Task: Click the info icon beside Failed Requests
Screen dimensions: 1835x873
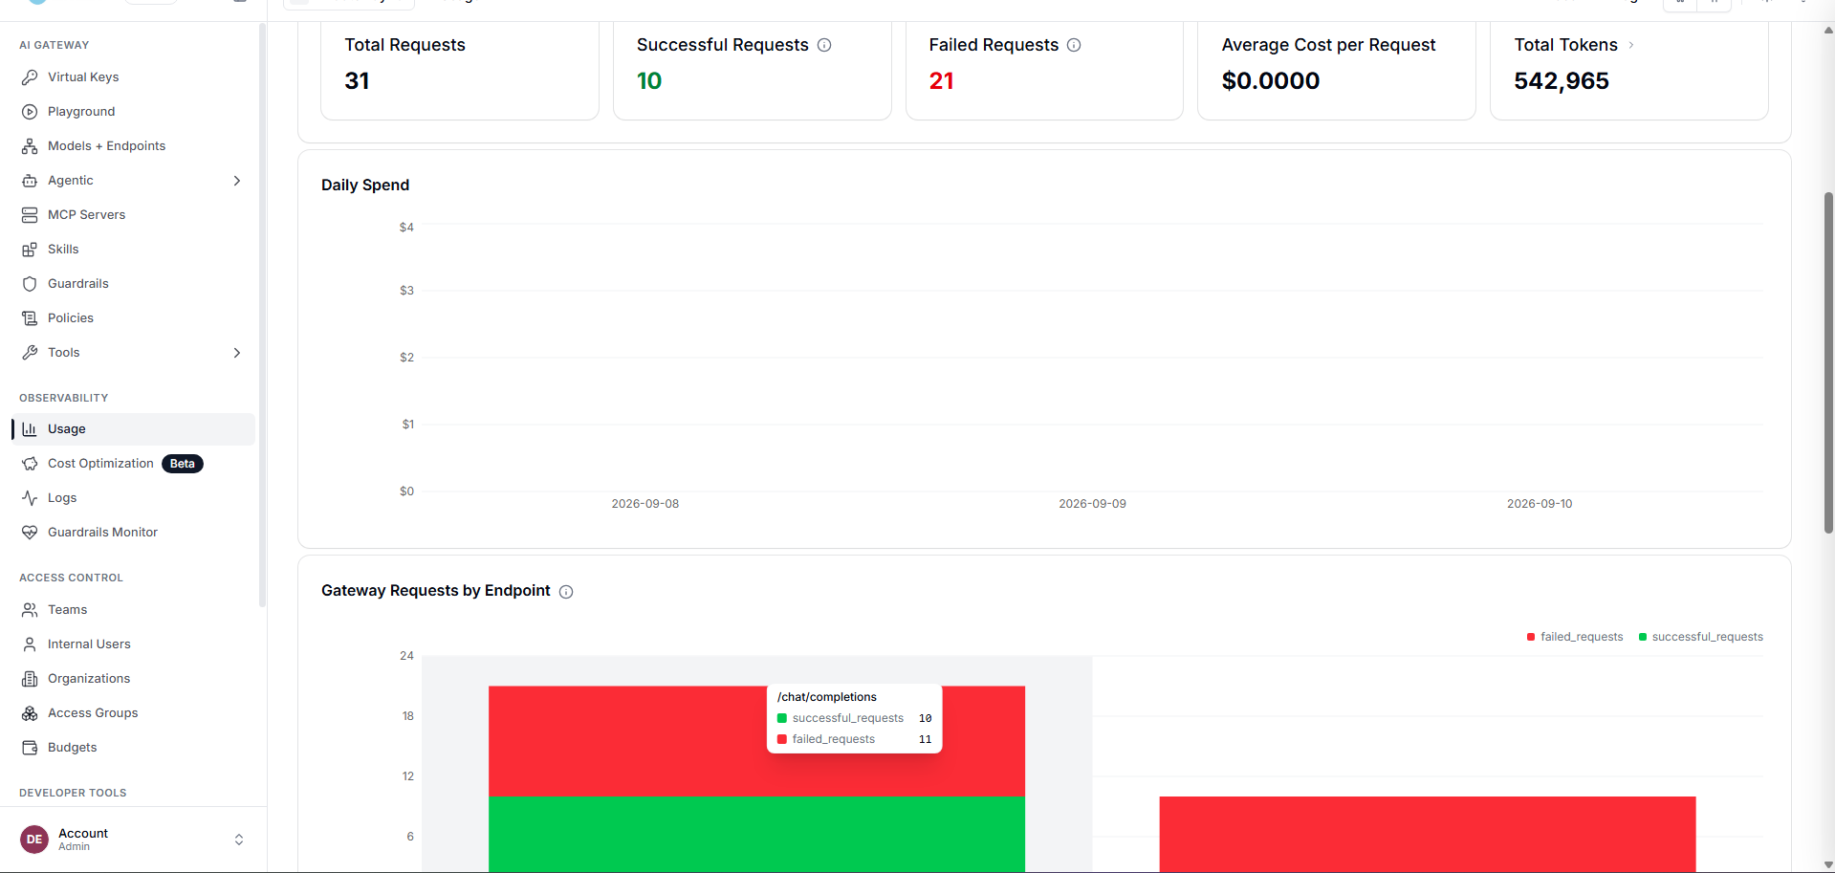Action: coord(1074,45)
